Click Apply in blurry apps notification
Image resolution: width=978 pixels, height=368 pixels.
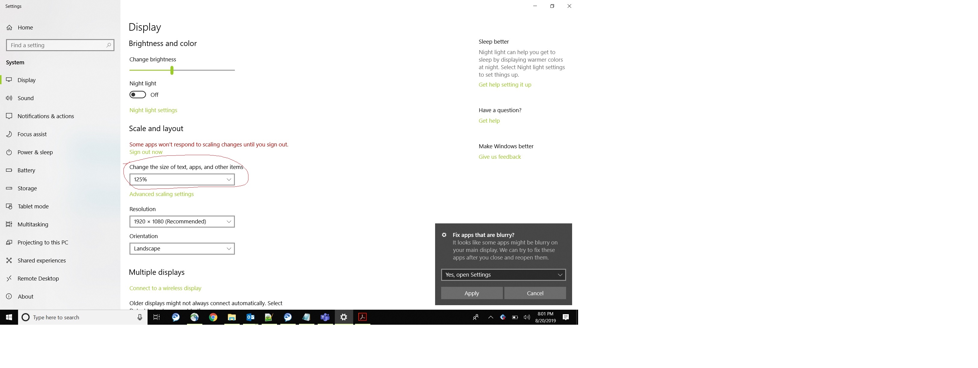click(x=472, y=293)
